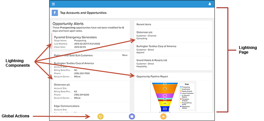Click More in Platinum and Gold SLA Customers
The width and height of the screenshot is (264, 121).
125,55
